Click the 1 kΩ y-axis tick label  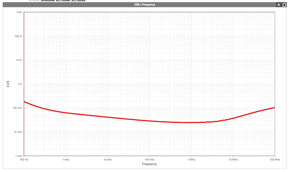click(x=19, y=12)
